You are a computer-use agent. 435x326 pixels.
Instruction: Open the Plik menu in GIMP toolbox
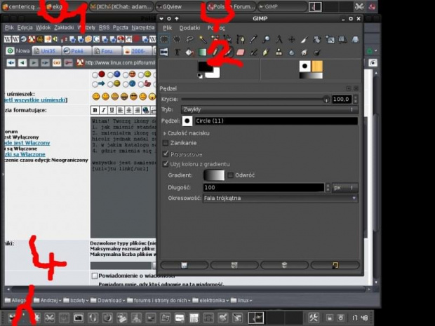pos(167,28)
